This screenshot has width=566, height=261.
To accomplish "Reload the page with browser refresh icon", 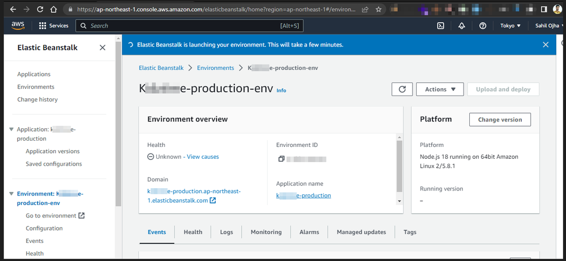I will (x=40, y=10).
